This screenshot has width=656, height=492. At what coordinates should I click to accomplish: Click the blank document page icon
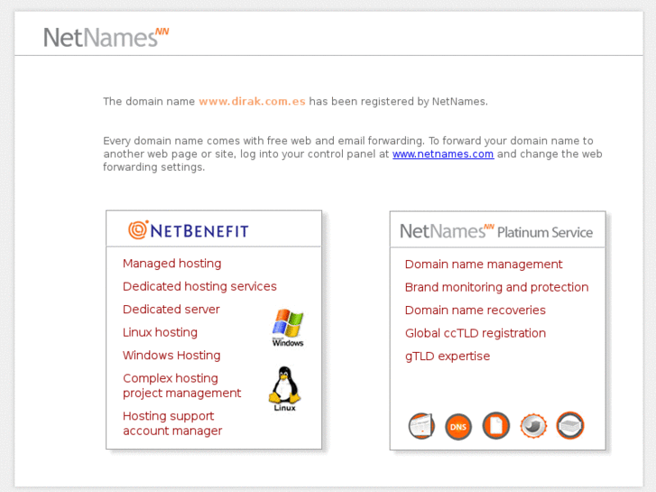click(495, 426)
